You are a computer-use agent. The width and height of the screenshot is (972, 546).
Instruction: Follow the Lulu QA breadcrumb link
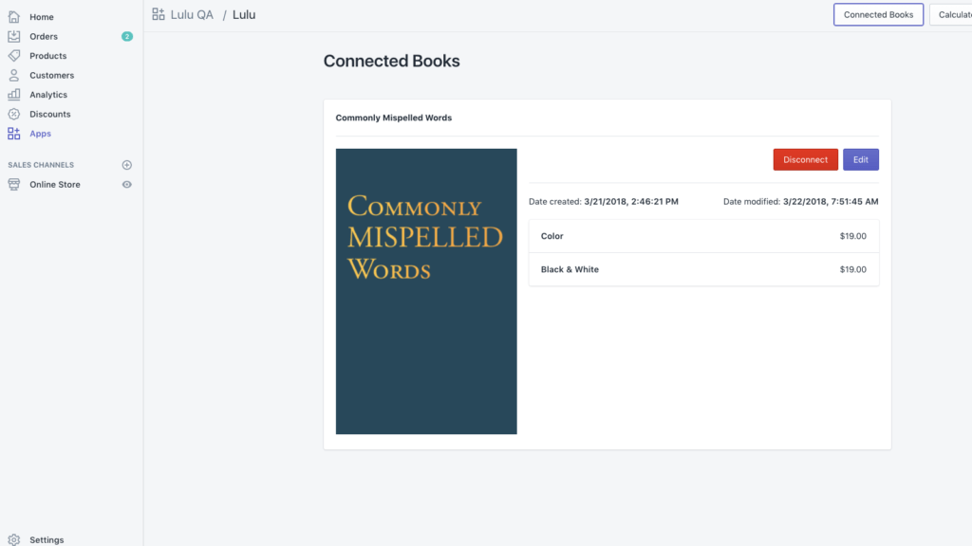point(190,13)
